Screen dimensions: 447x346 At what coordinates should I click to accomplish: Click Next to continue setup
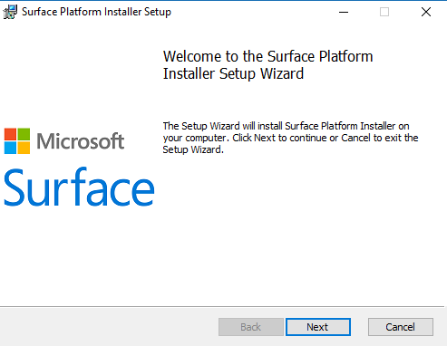point(318,327)
